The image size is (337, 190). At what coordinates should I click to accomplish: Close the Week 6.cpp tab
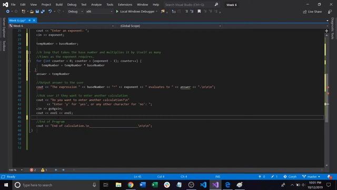[x=34, y=20]
